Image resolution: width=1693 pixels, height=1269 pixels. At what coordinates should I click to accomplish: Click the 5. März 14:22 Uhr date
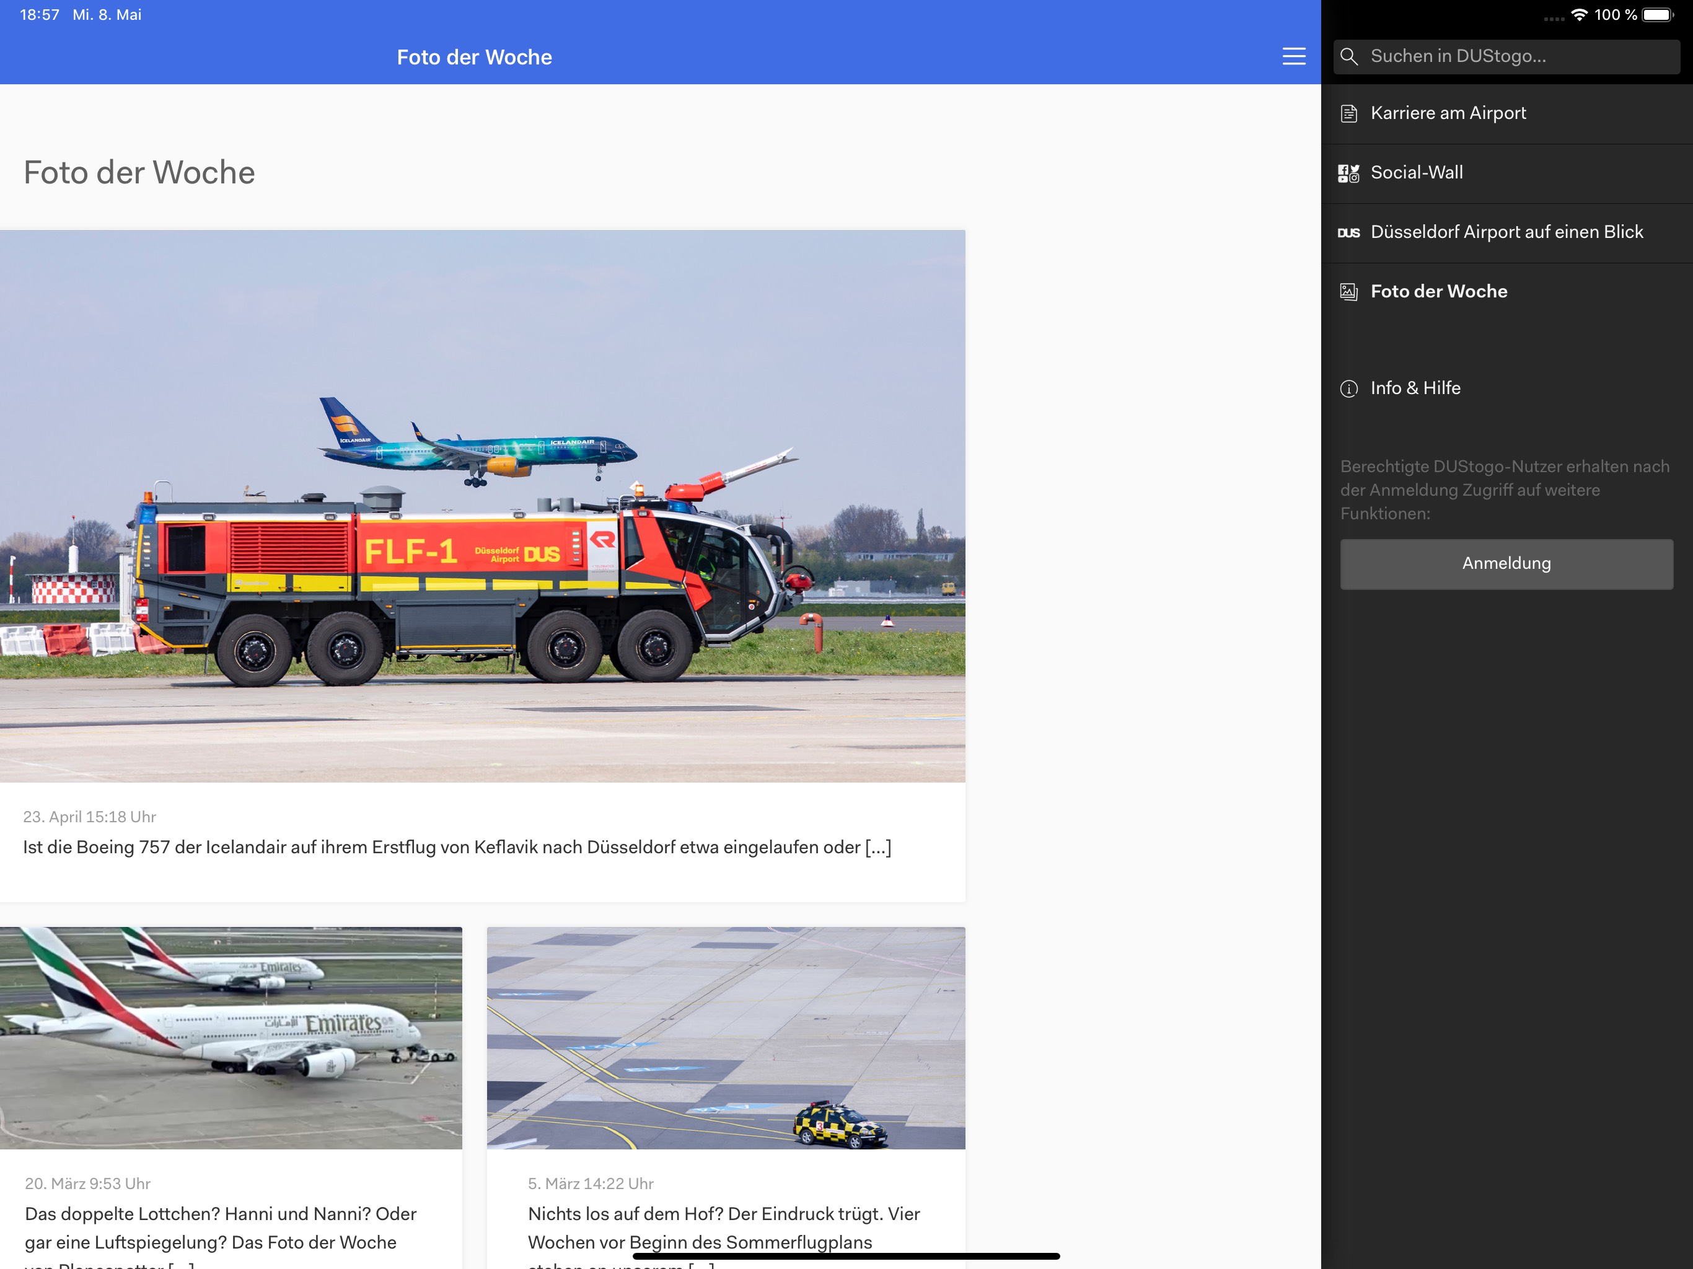tap(591, 1183)
